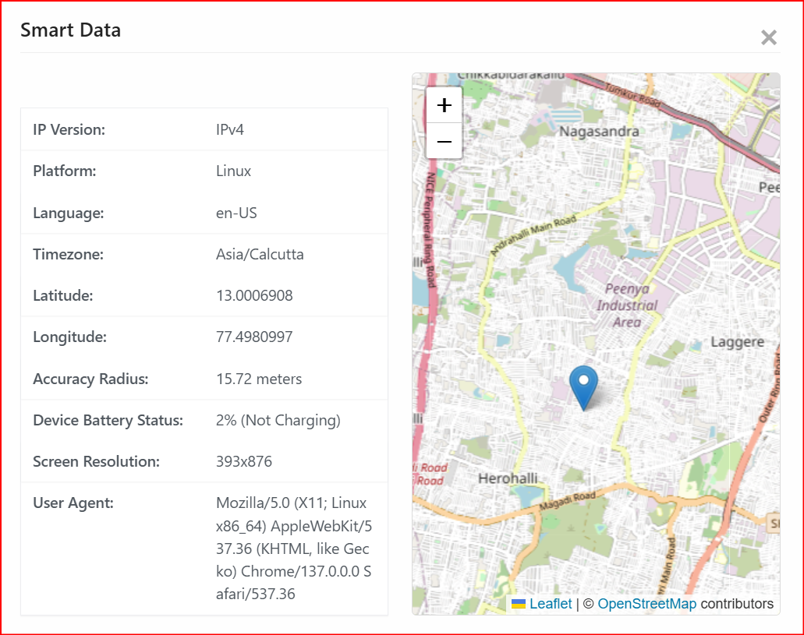Click the Accuracy Radius 15.72 meters value
This screenshot has width=804, height=635.
pyautogui.click(x=259, y=379)
